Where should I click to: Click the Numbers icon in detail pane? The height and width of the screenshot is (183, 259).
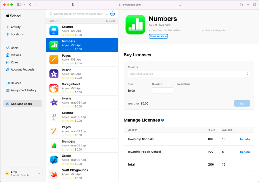(136, 24)
